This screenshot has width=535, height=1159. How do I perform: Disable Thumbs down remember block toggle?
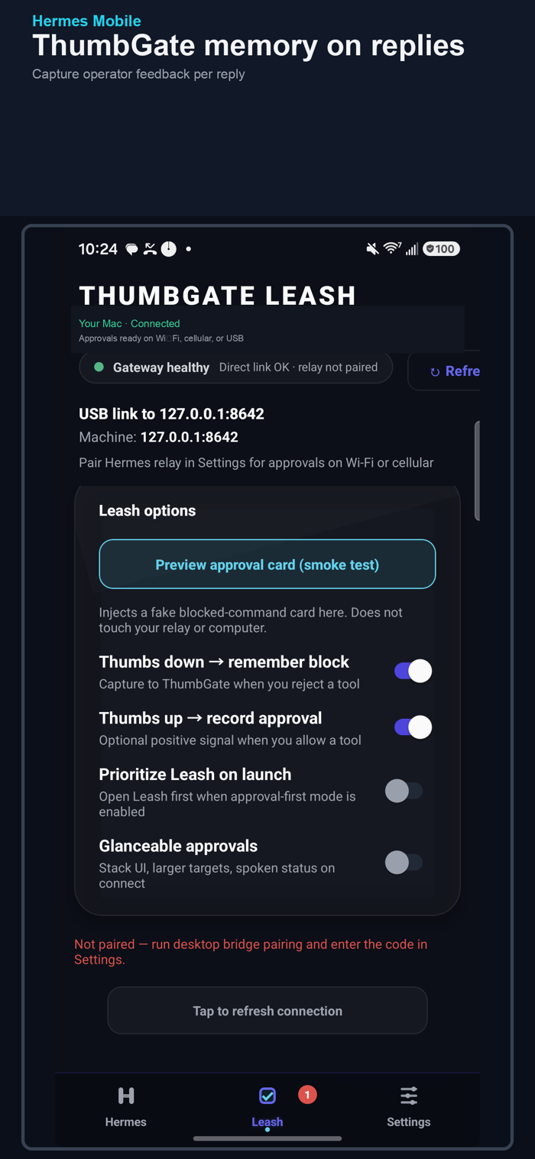[x=413, y=671]
